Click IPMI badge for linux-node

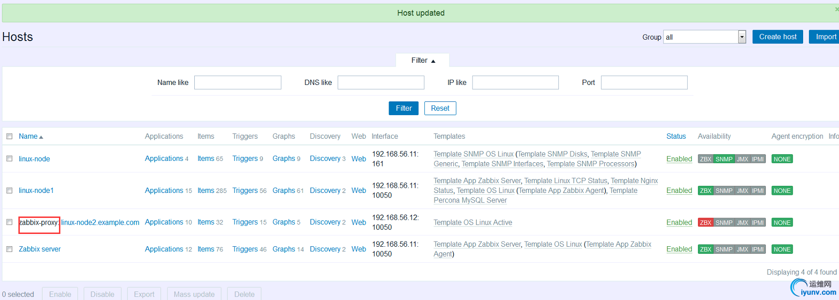758,159
